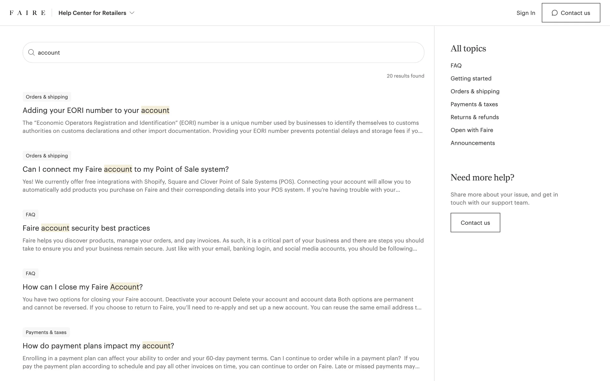
Task: Go to the Payments & taxes topic
Action: pos(474,104)
